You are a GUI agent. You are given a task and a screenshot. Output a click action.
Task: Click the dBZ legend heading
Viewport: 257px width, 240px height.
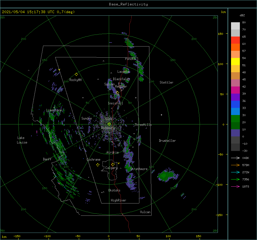click(x=242, y=15)
